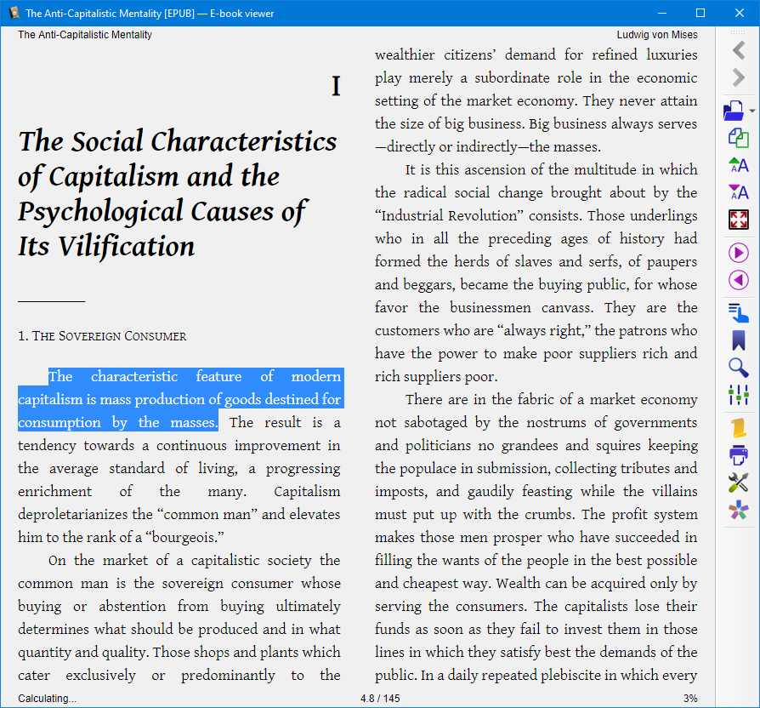Expand the recent books dropdown arrow
The width and height of the screenshot is (760, 708).
[751, 111]
